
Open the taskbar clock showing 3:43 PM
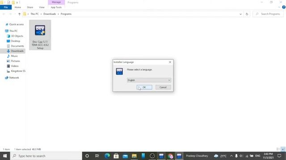tap(268, 156)
